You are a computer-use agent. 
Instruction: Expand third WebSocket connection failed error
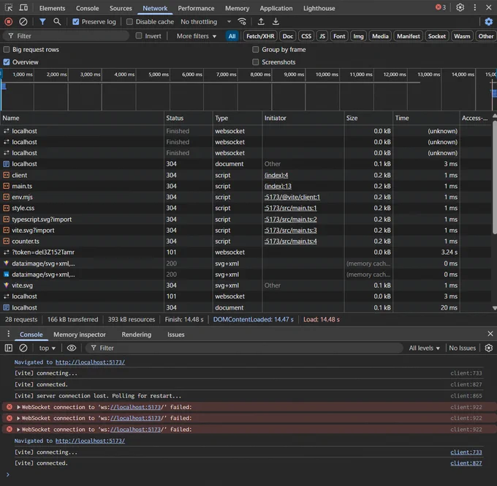tap(18, 429)
